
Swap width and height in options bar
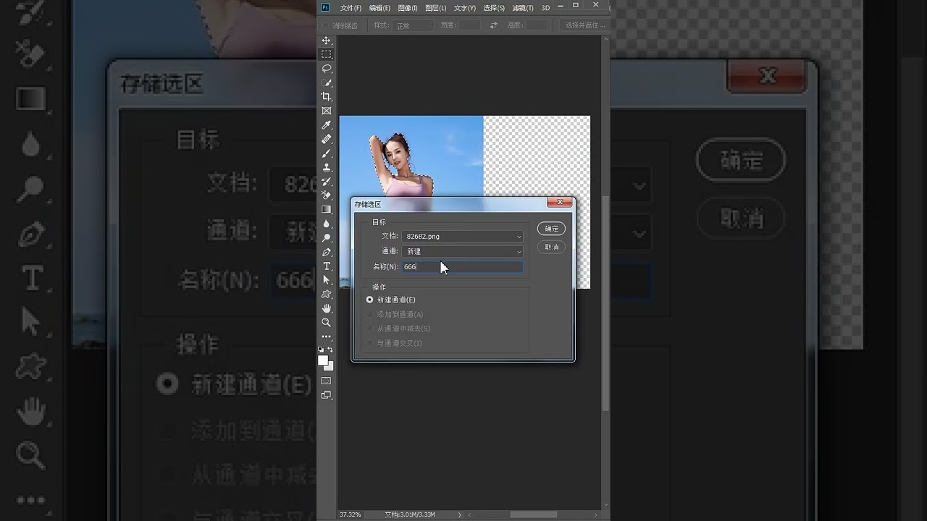pos(493,25)
